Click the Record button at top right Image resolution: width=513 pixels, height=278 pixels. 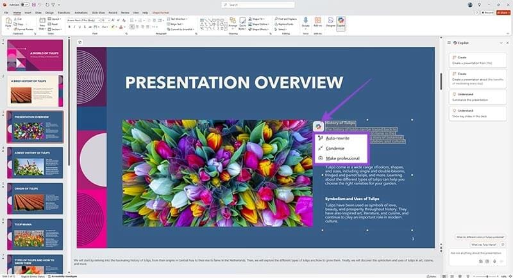[487, 12]
